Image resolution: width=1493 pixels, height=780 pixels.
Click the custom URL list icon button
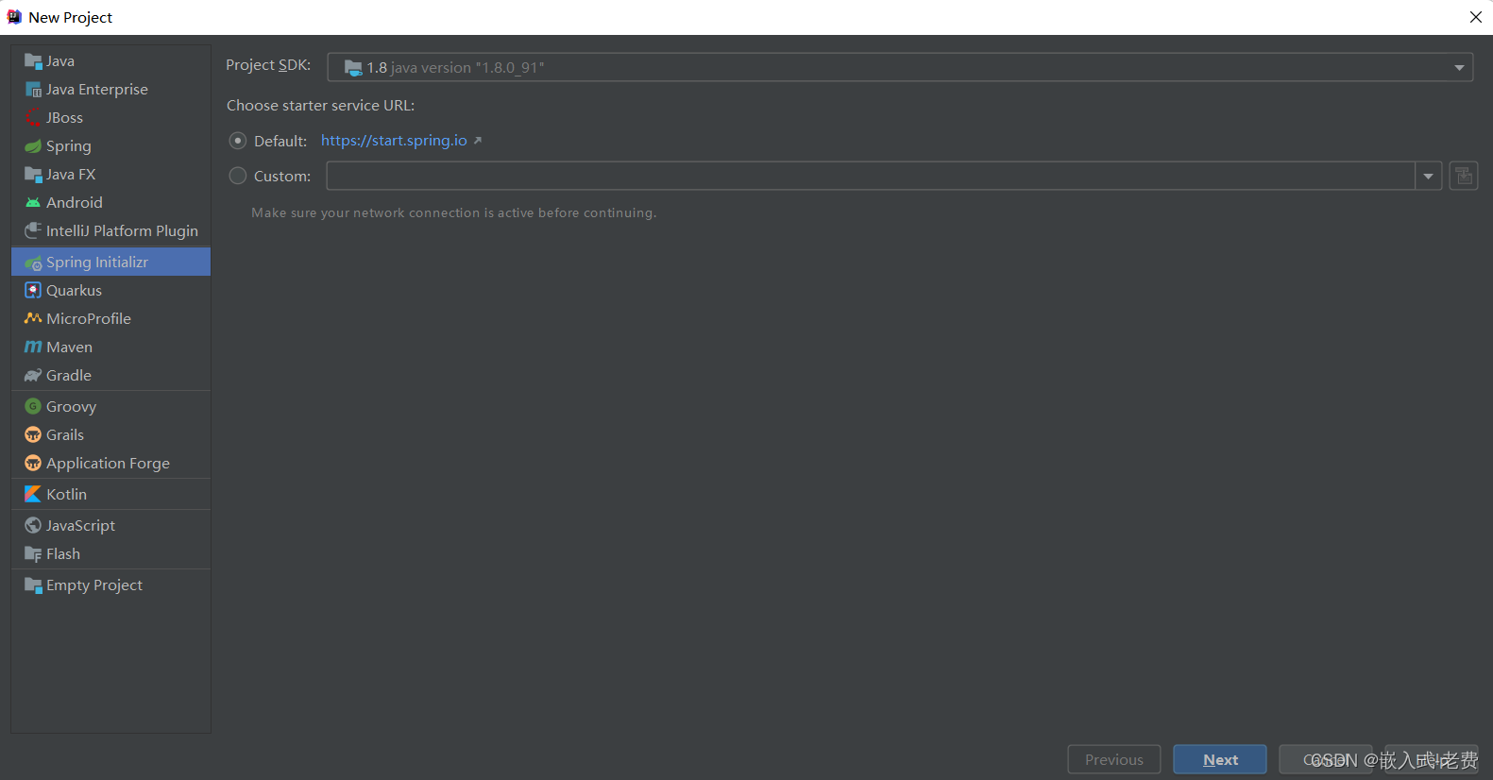point(1464,176)
